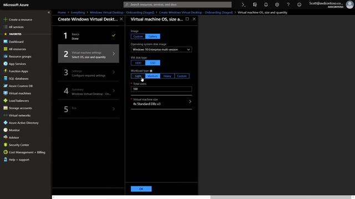This screenshot has height=199, width=355.
Task: Expand Virtual machine size selector chevron
Action: (190, 102)
